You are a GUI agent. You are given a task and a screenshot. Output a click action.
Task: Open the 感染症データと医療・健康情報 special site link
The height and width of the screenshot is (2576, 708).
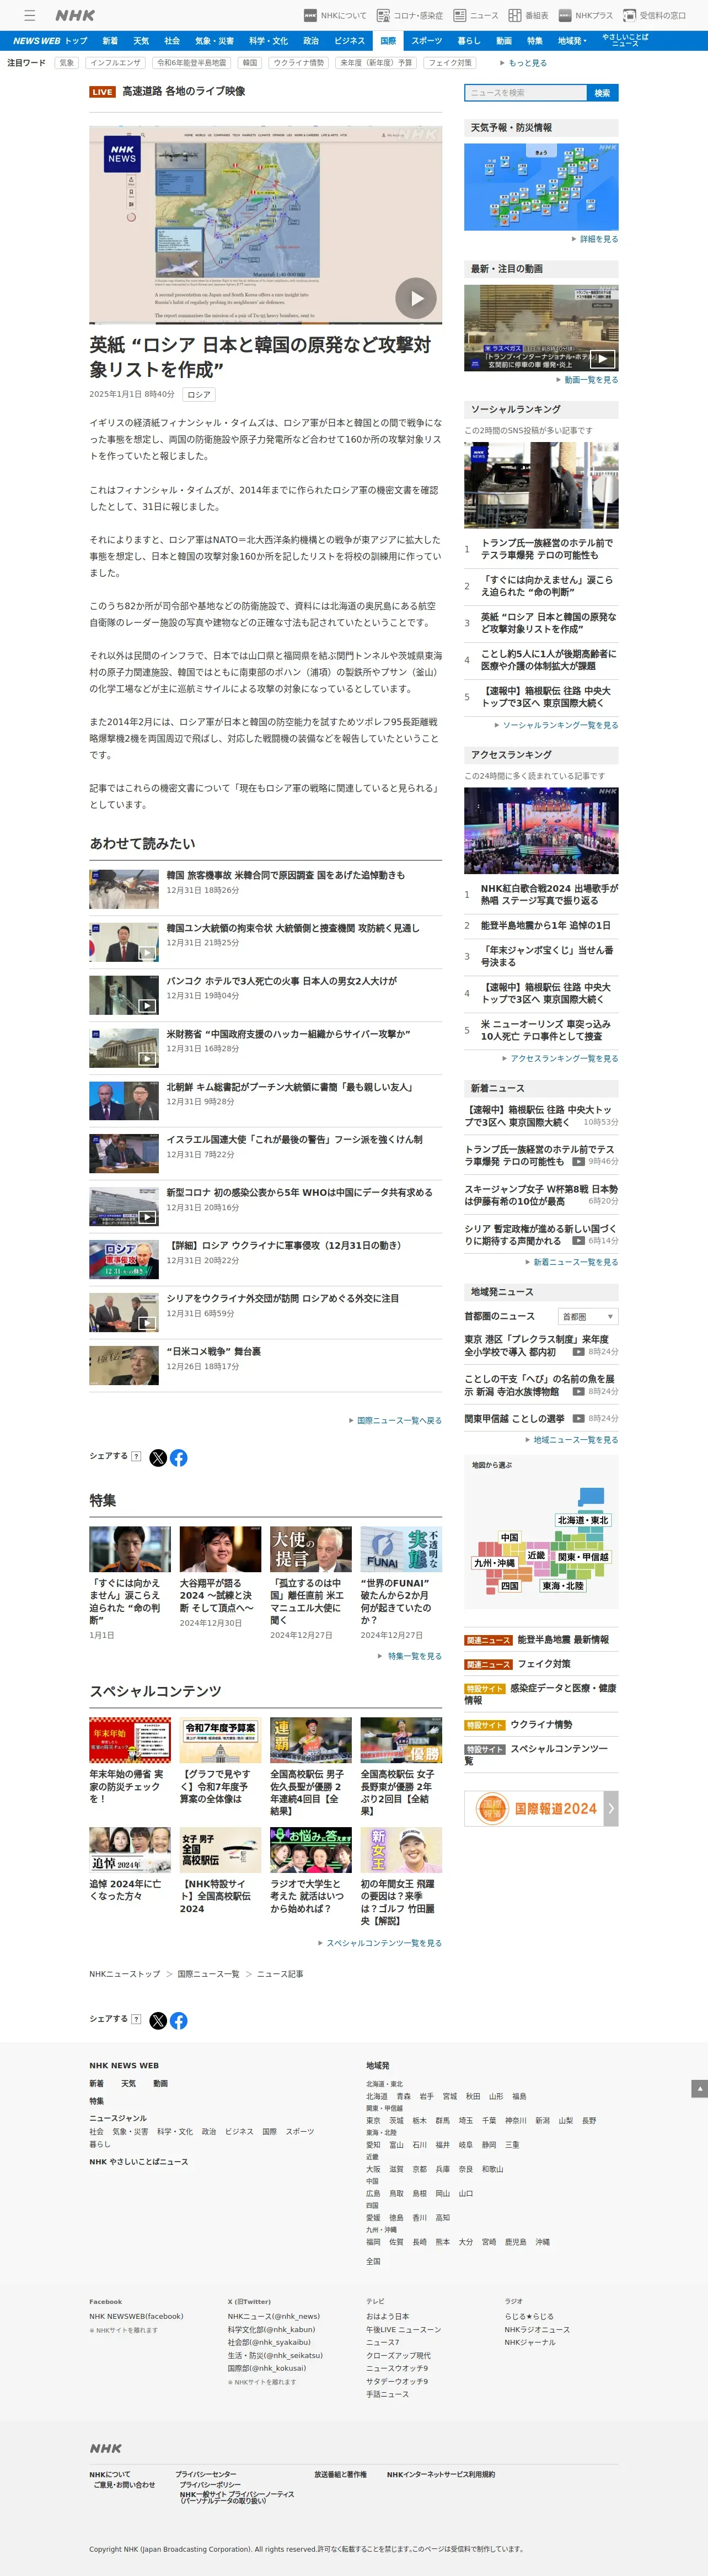click(x=541, y=1693)
